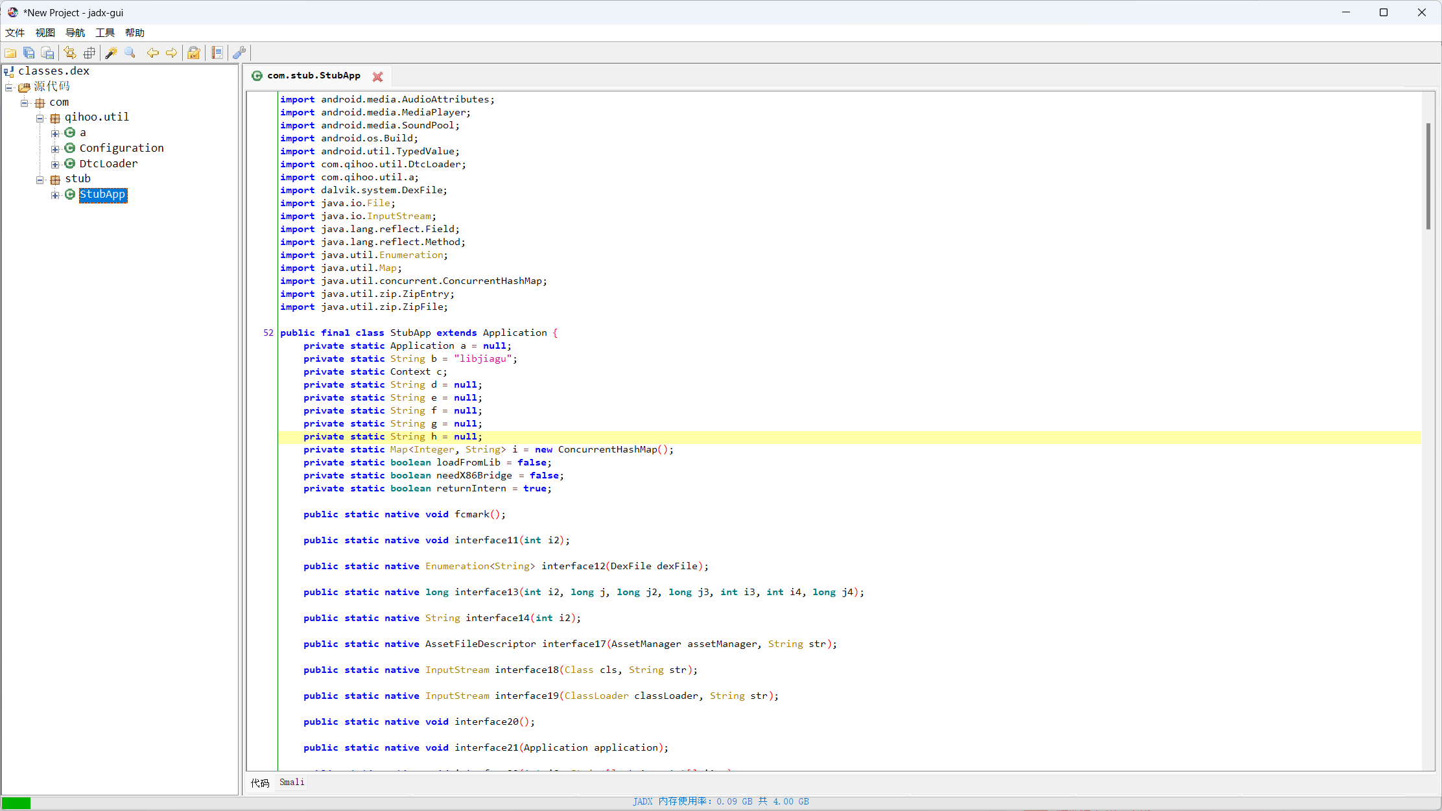This screenshot has width=1442, height=811.
Task: Collapse the stub package node
Action: click(40, 180)
